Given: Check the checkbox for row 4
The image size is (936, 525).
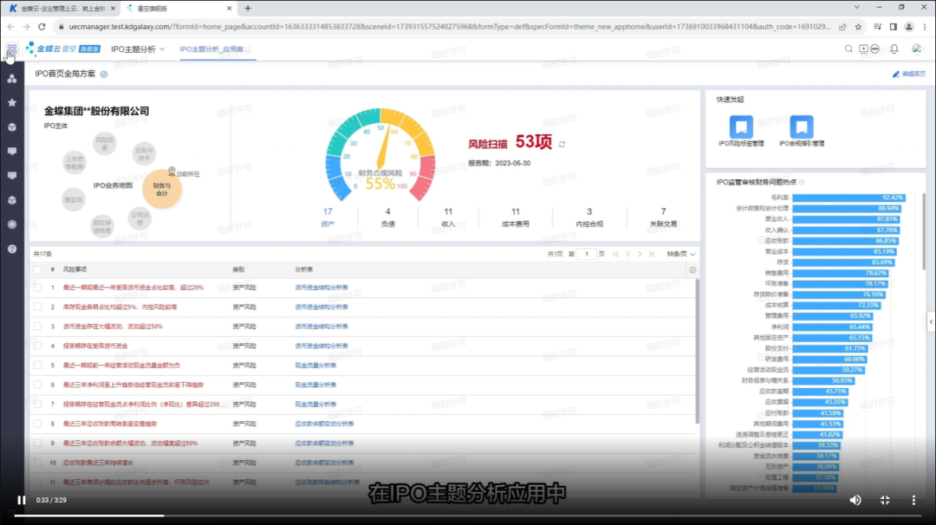Looking at the screenshot, I should point(38,346).
